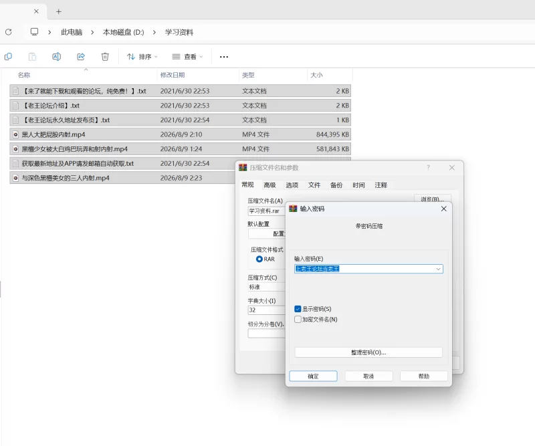This screenshot has height=446, width=535.
Task: Click size cell 581,843 KB
Action: point(332,149)
